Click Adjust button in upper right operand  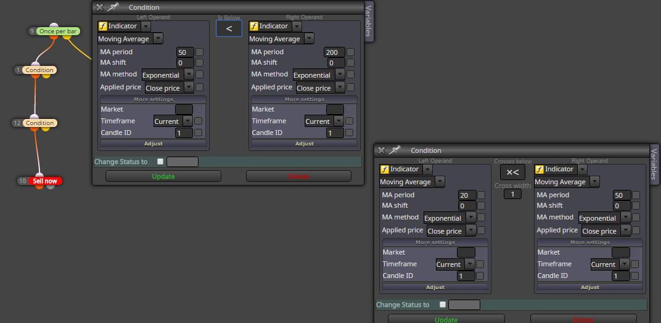coord(305,144)
